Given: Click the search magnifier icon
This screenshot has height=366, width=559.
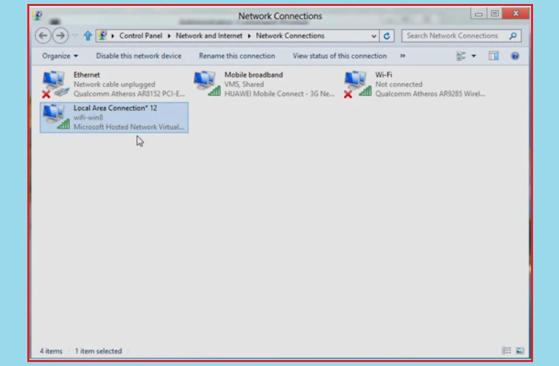Looking at the screenshot, I should tap(512, 36).
